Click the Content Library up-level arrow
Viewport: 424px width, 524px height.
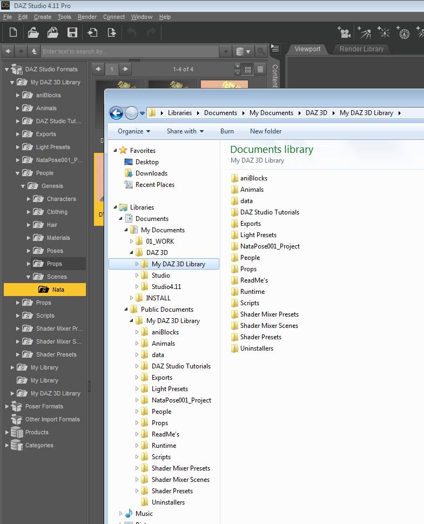[33, 51]
